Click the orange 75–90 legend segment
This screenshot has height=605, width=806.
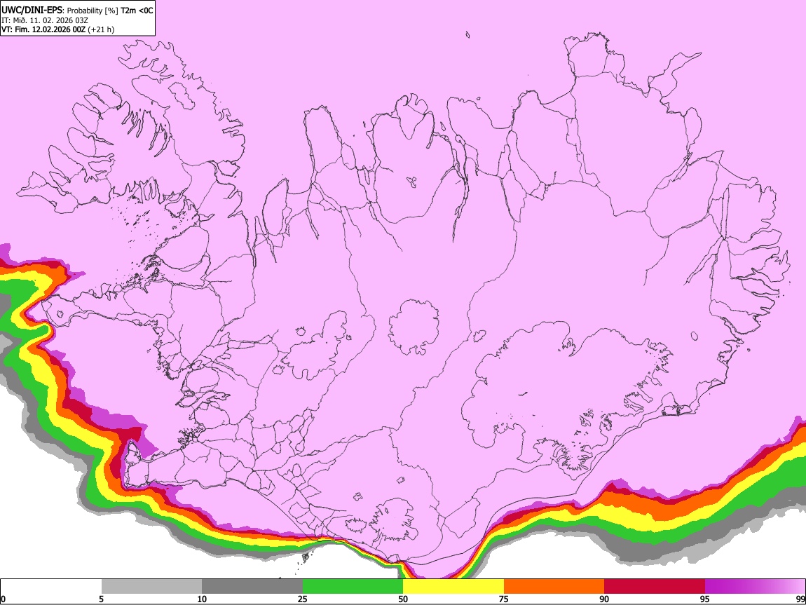(x=554, y=586)
